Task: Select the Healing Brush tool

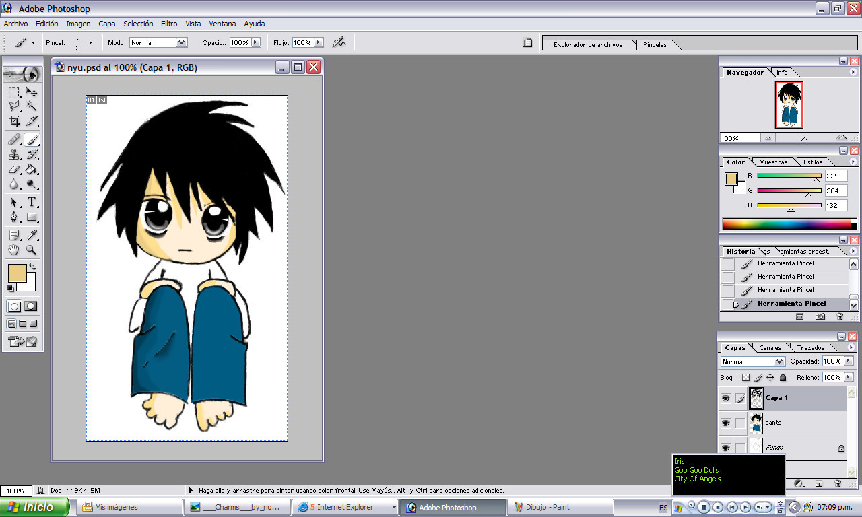Action: pyautogui.click(x=13, y=140)
